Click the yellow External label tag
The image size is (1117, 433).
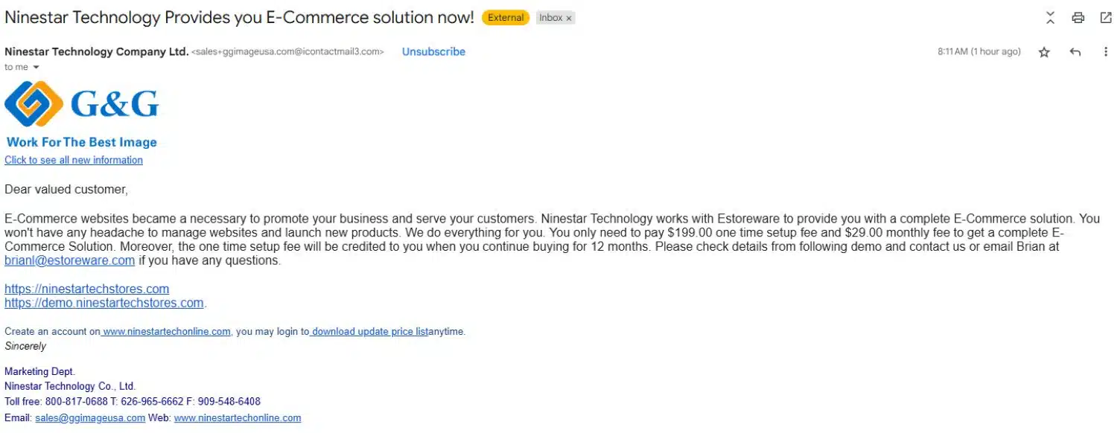coord(506,18)
